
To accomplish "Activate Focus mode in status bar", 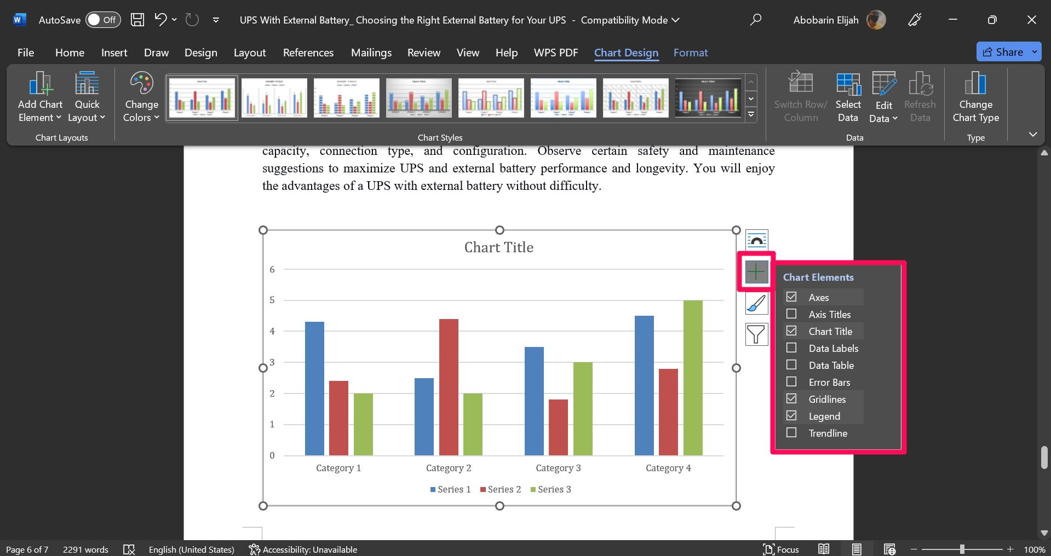I will point(781,549).
